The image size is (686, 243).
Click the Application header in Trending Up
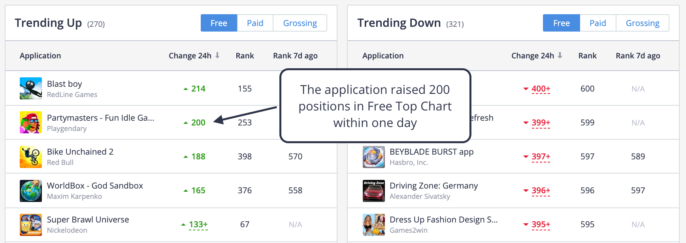click(40, 56)
